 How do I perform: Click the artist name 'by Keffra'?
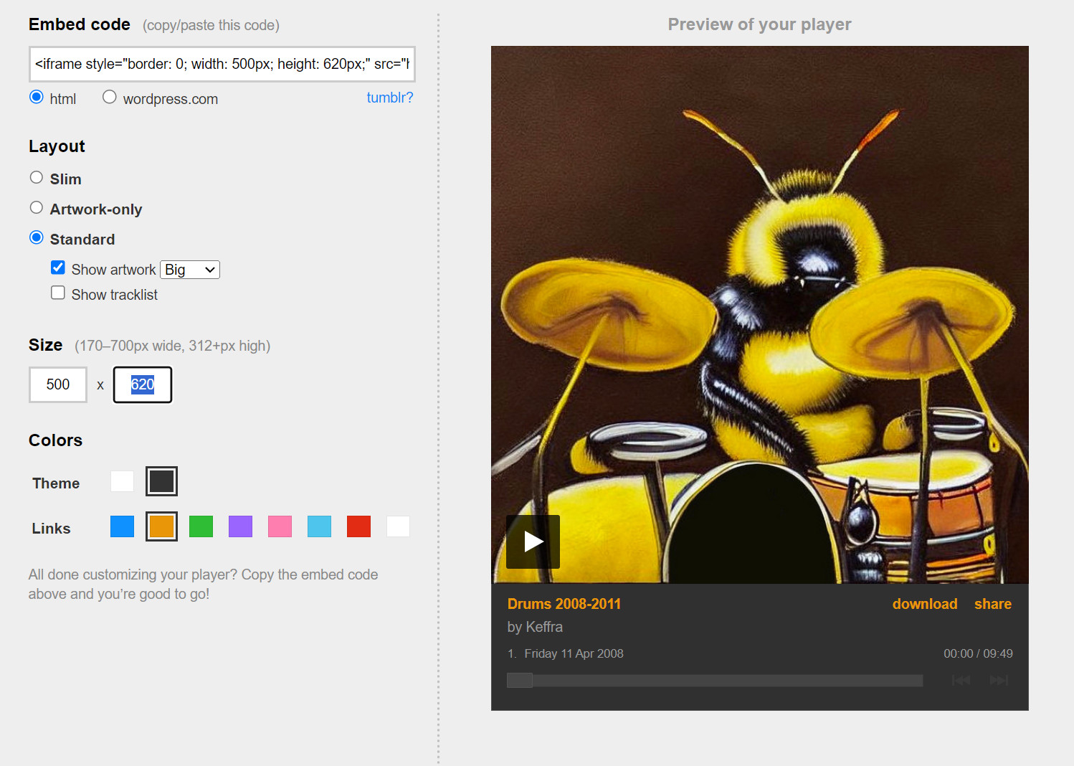(535, 627)
